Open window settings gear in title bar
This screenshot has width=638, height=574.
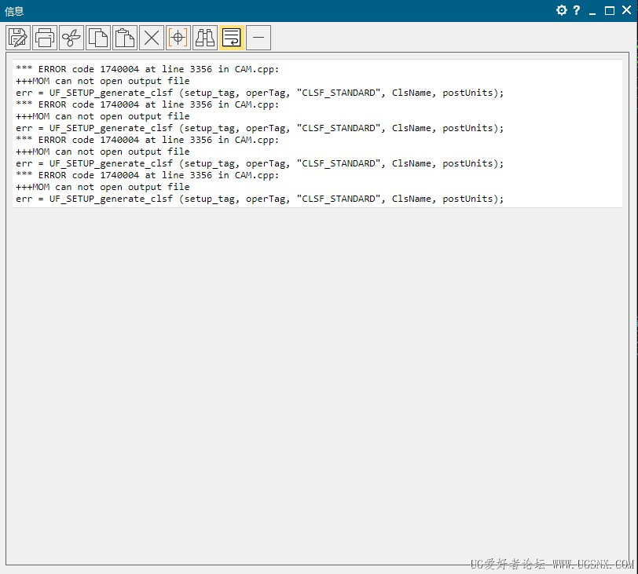point(562,10)
